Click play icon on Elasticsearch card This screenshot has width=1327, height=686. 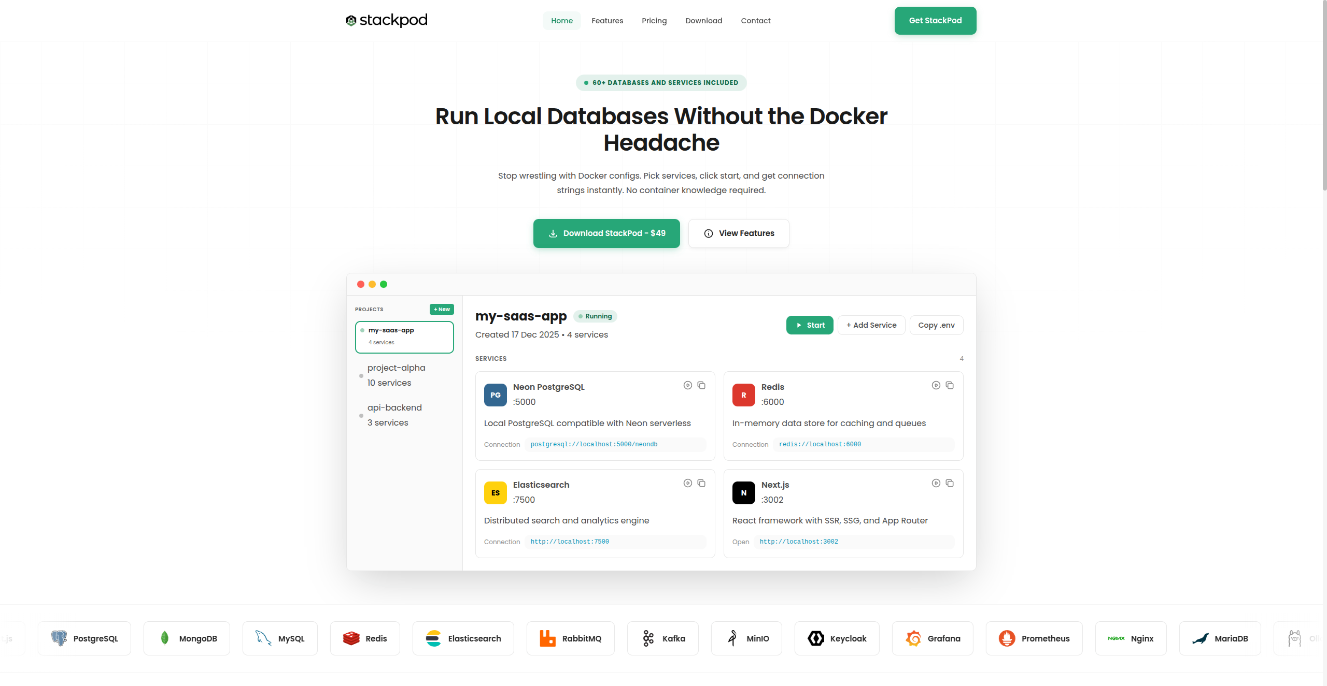tap(687, 483)
